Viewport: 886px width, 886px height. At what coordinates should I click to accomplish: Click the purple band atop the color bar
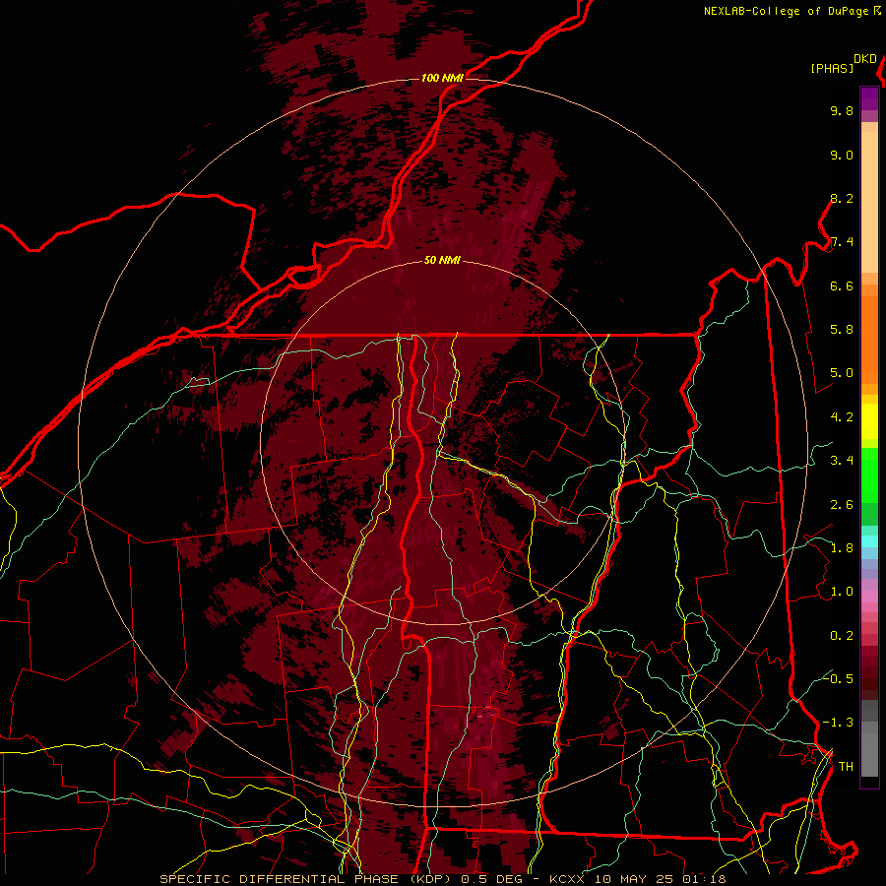coord(869,98)
